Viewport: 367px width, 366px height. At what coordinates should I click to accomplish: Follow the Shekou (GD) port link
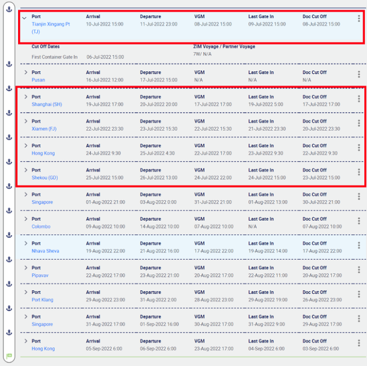coord(45,178)
